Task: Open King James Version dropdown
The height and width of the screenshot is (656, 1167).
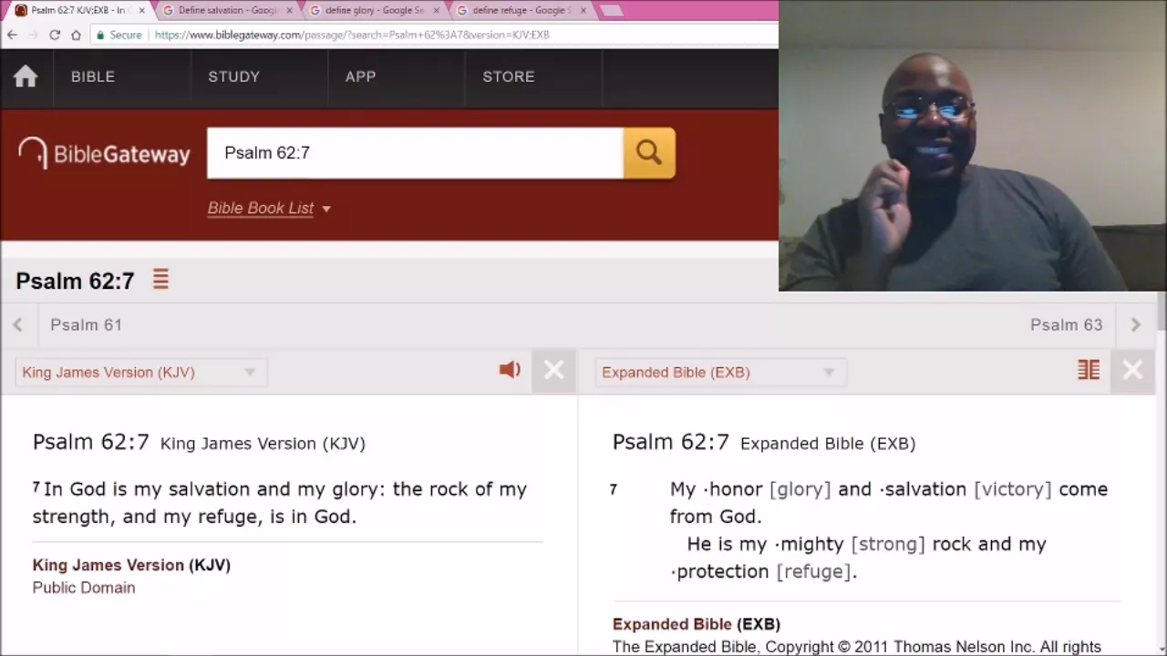Action: point(140,372)
